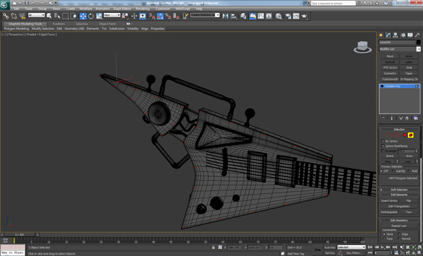Open the Render Setup icon

click(x=288, y=16)
